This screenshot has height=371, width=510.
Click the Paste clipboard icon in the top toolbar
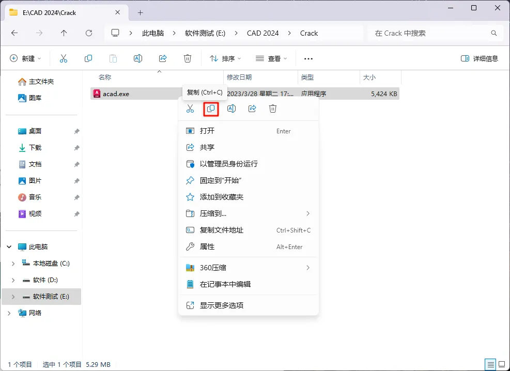click(x=113, y=58)
